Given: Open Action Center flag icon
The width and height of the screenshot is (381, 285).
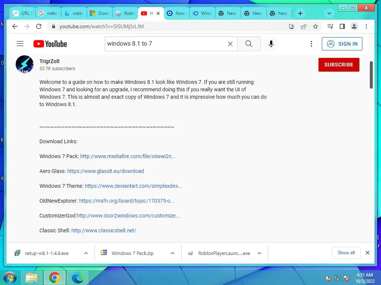Looking at the screenshot, I should coord(346,278).
